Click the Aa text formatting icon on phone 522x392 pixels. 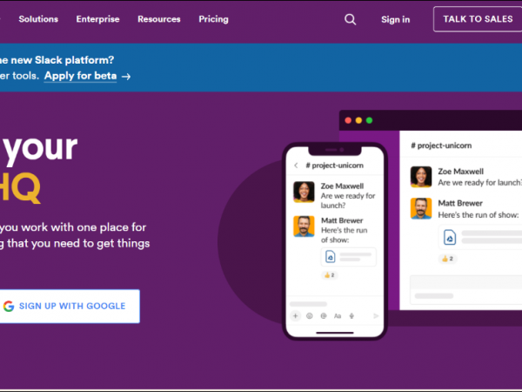click(338, 316)
